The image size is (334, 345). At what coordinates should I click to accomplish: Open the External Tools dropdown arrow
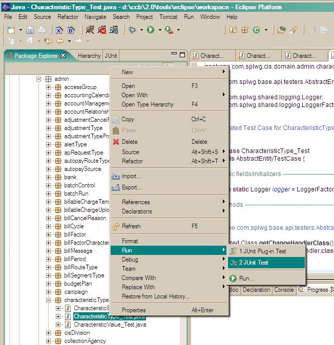click(179, 30)
